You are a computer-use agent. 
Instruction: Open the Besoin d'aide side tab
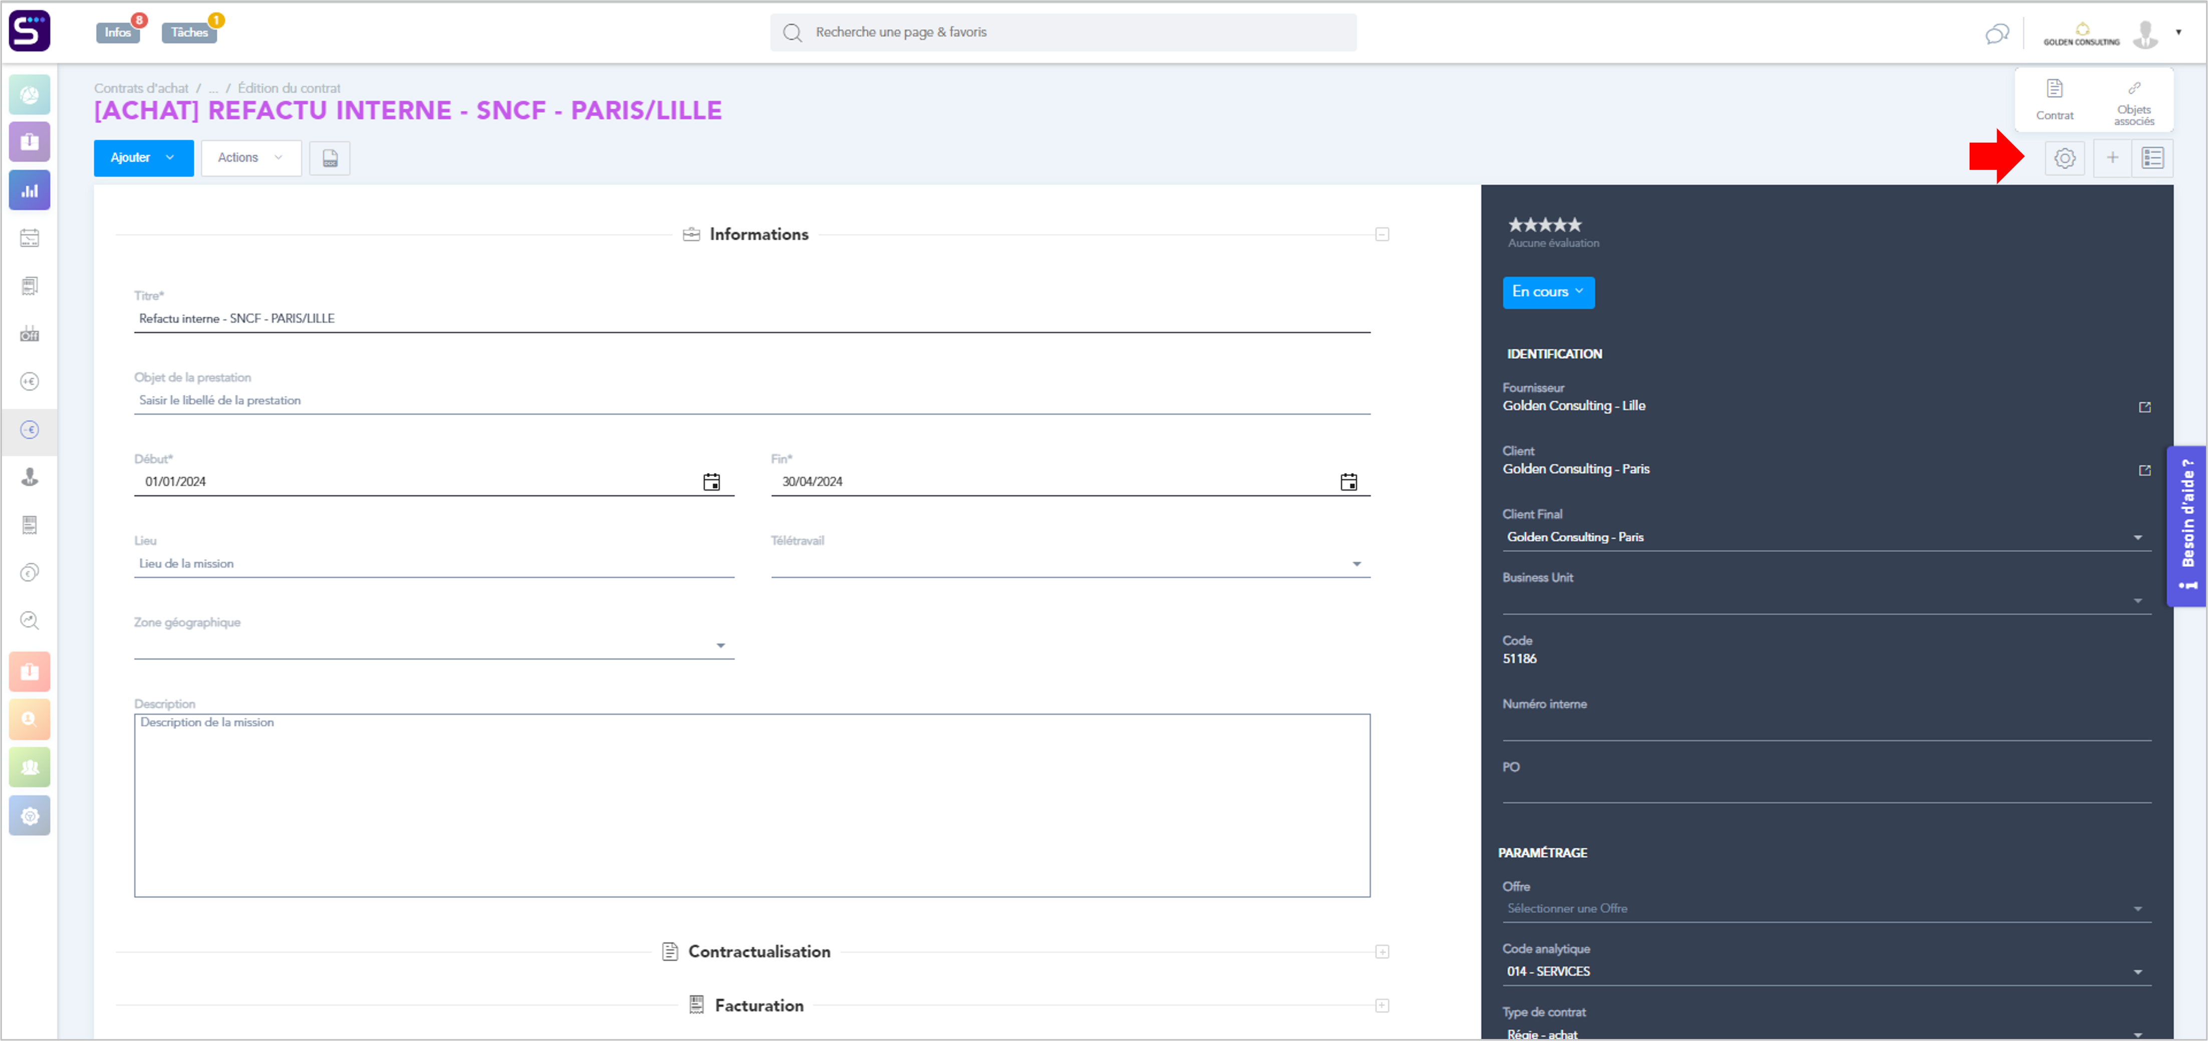[2186, 526]
